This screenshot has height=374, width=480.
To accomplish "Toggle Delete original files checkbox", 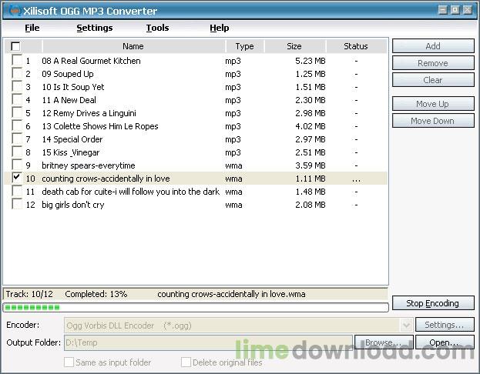I will (x=186, y=362).
